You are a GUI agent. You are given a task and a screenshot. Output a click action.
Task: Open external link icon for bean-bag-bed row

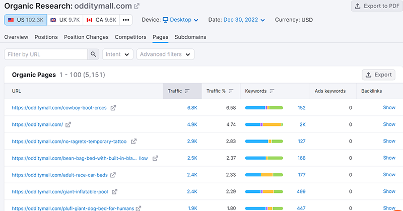coord(155,158)
